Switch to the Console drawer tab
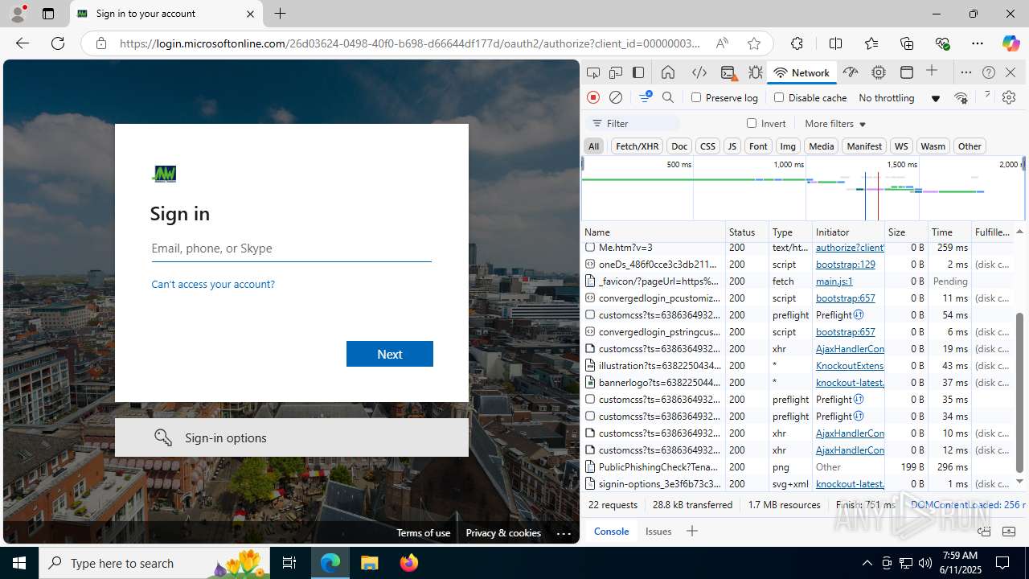Image resolution: width=1029 pixels, height=579 pixels. (x=611, y=531)
